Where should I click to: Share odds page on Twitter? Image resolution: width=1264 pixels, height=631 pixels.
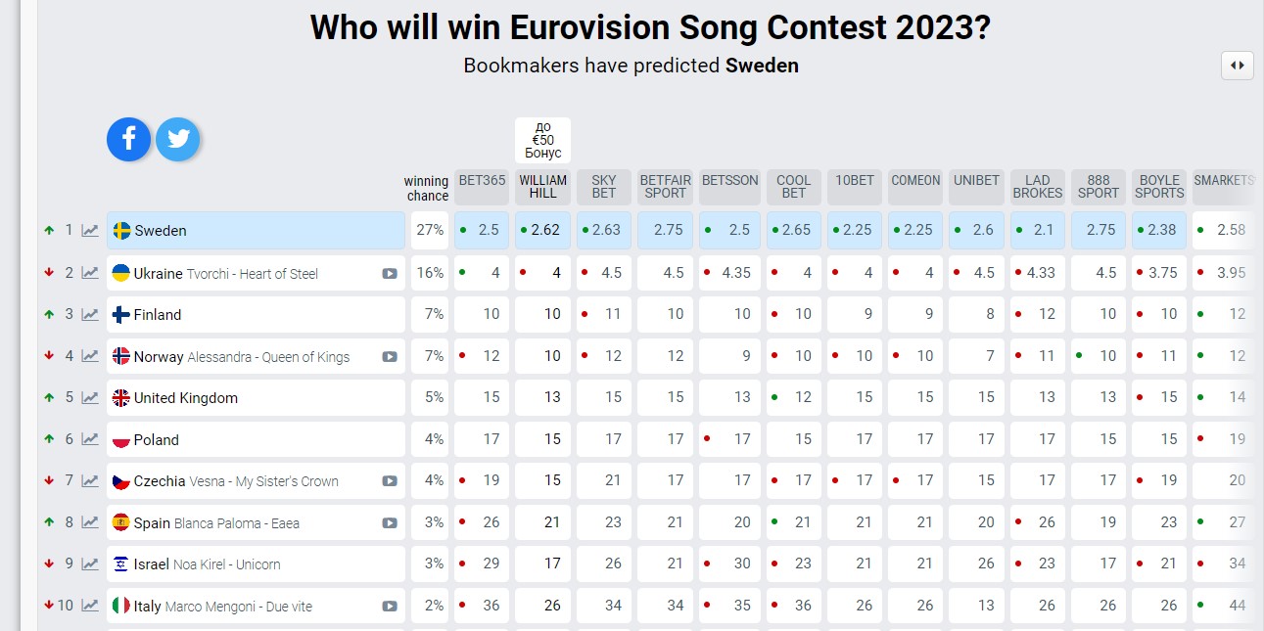[178, 139]
